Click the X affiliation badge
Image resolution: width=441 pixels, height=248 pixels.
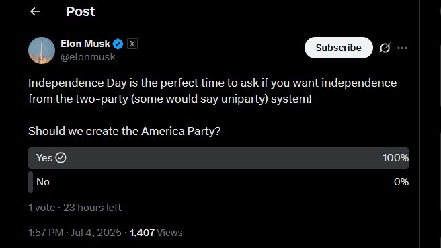(x=132, y=44)
